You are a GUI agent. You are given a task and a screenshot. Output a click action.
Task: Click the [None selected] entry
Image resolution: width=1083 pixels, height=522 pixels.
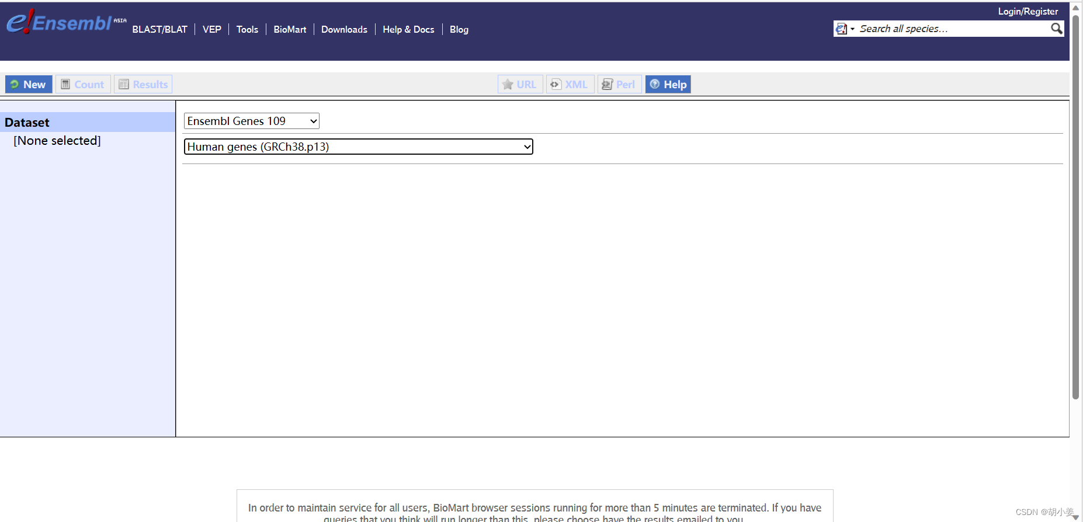(x=57, y=141)
